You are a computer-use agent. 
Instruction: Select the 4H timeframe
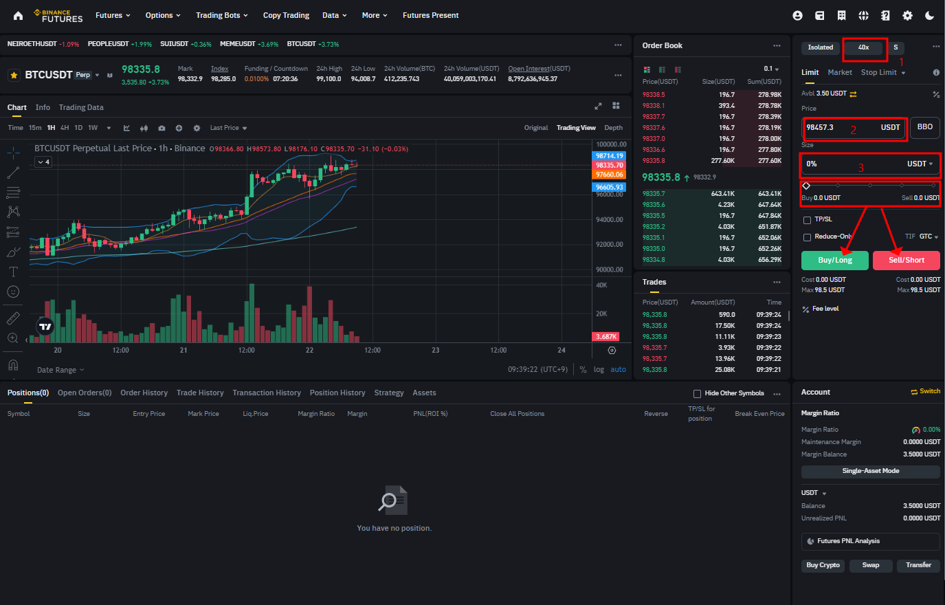coord(65,128)
